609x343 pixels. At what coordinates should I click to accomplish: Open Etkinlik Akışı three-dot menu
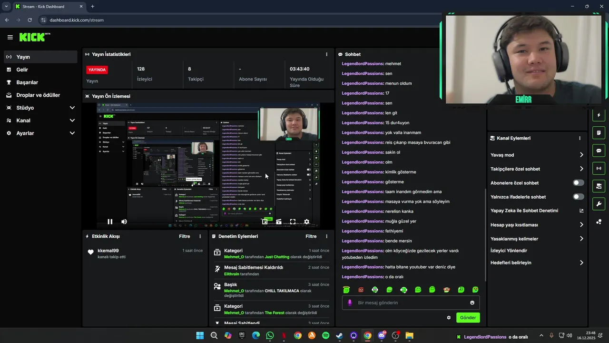pos(200,236)
